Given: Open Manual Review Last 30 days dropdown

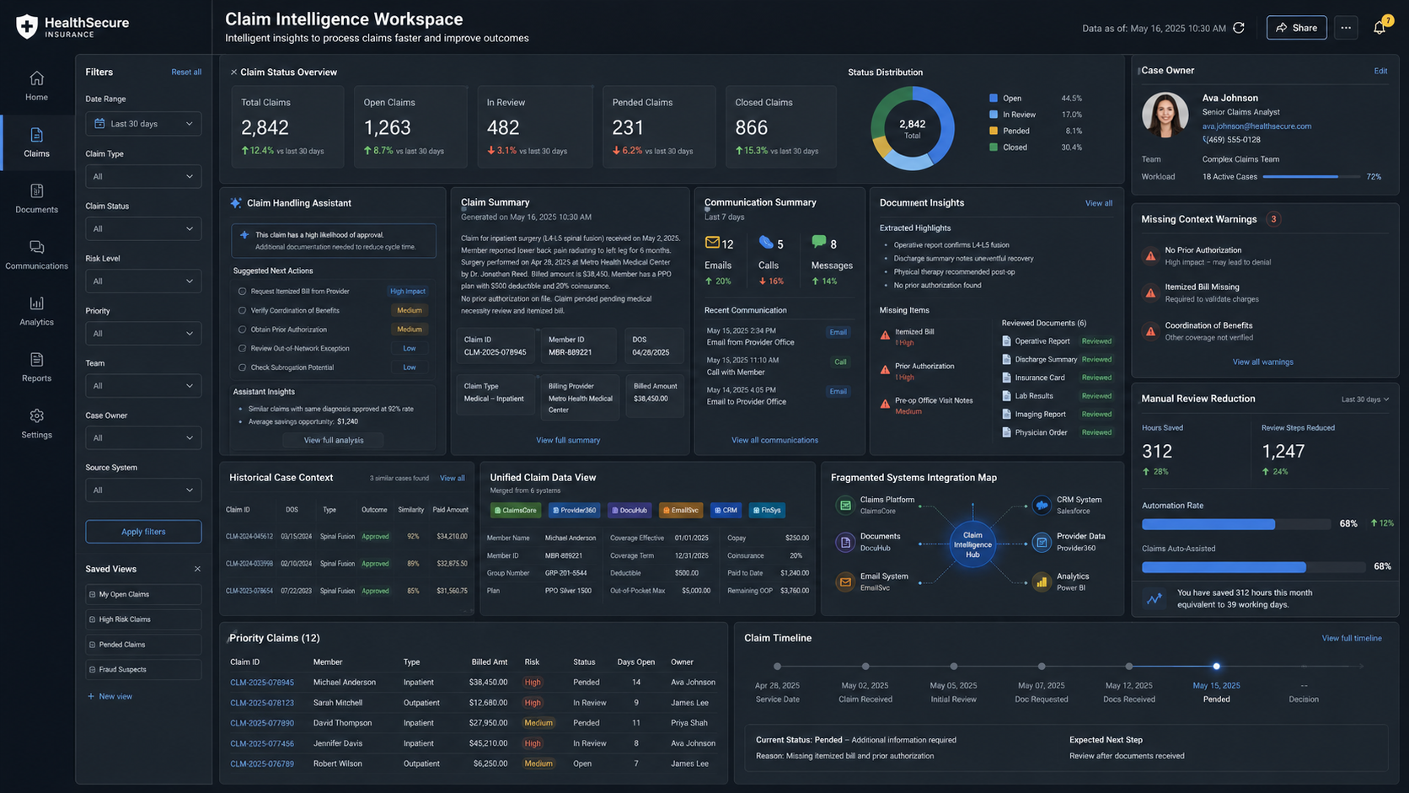Looking at the screenshot, I should click(x=1365, y=399).
